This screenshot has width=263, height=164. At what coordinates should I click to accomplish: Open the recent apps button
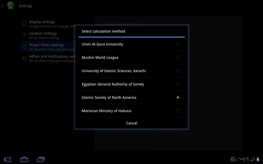[x=41, y=159]
